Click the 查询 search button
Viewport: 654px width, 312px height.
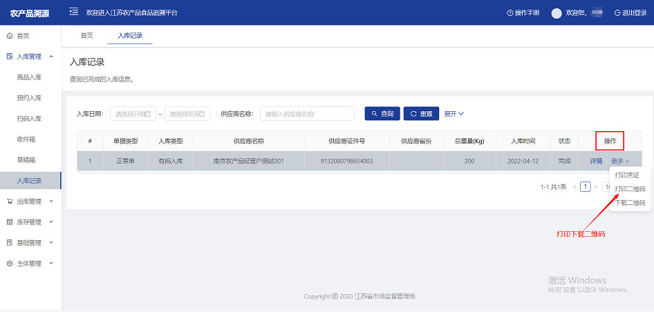tap(382, 114)
